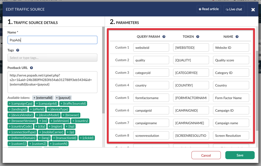Insert the {campaignId} token
This screenshot has height=166, width=261.
click(x=46, y=104)
